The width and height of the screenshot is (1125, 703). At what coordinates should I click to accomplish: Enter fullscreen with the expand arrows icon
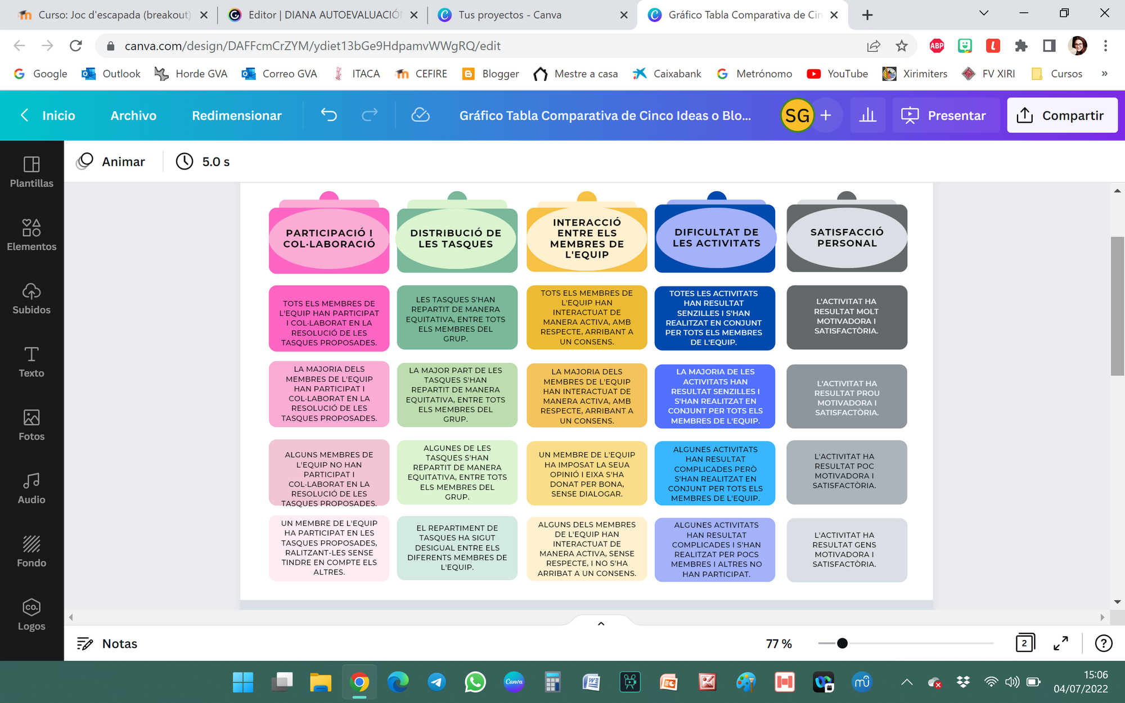1060,643
